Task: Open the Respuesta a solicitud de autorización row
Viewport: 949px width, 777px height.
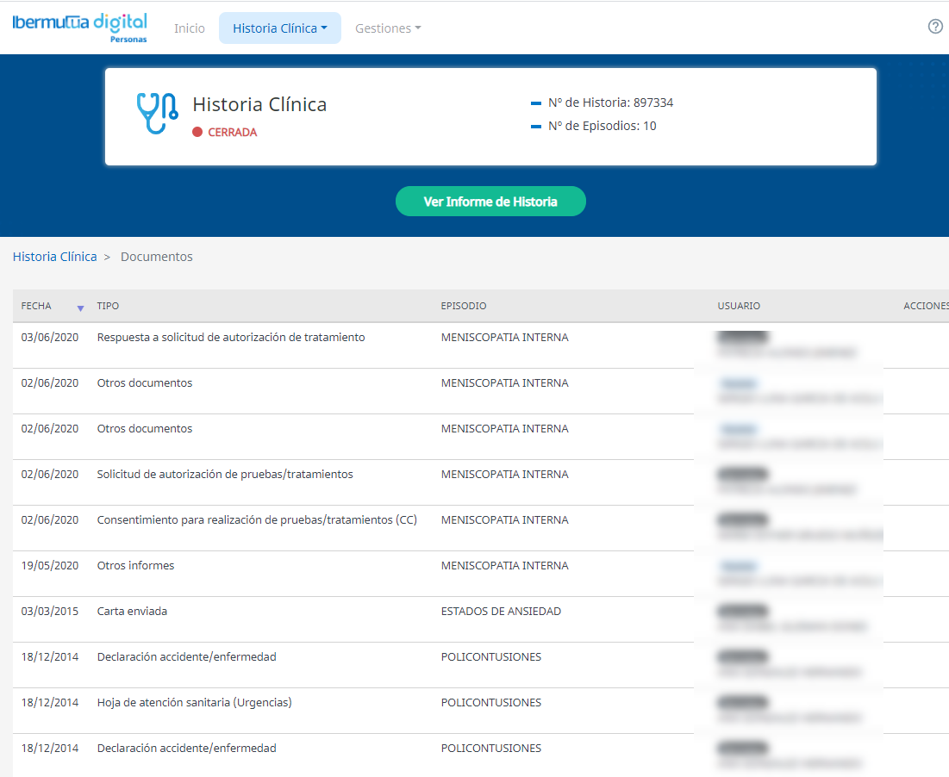Action: [x=231, y=338]
